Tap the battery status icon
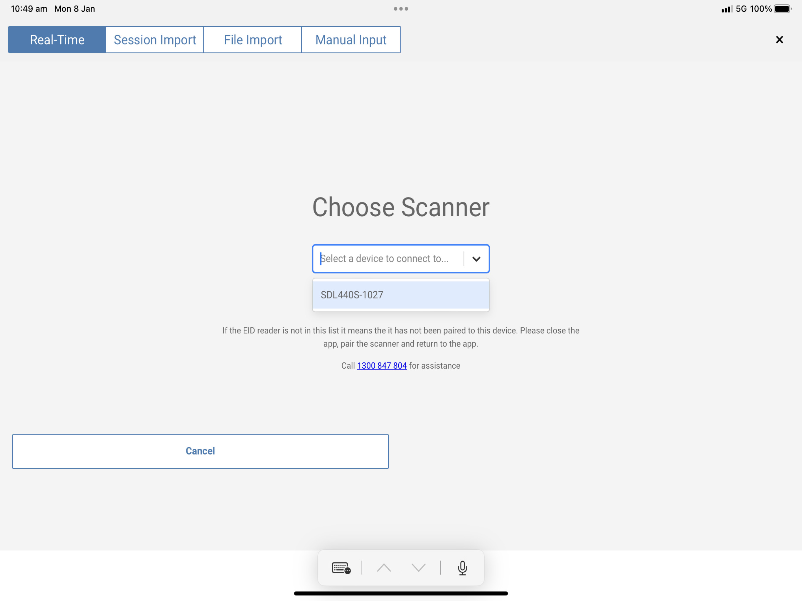The image size is (802, 601). (x=783, y=9)
